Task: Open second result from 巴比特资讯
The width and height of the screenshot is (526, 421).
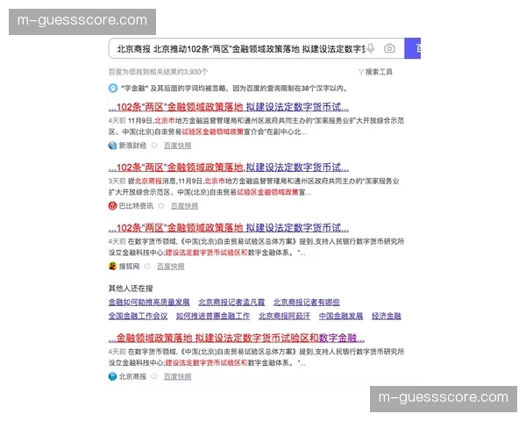Action: (x=229, y=168)
